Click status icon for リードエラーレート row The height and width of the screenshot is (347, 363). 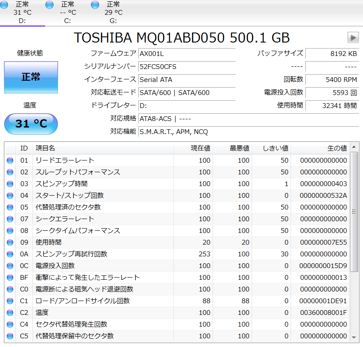[x=10, y=160]
